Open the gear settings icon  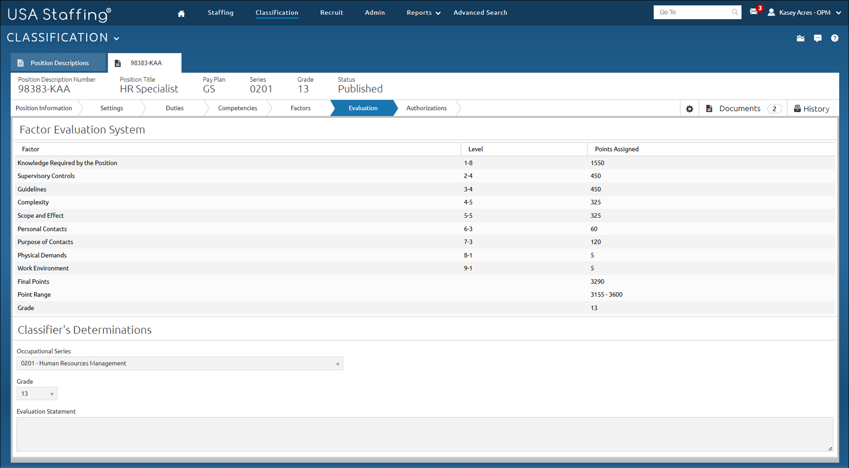[x=689, y=109]
